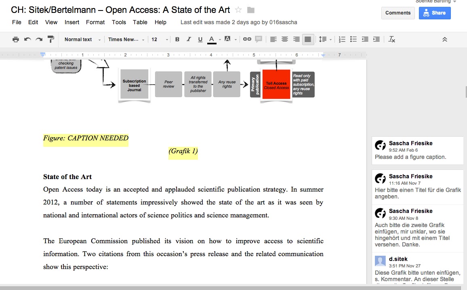Toggle bold formatting
This screenshot has height=290, width=467.
click(177, 39)
